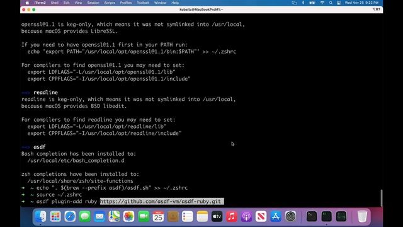Launch Apple TV from the Dock
Viewport: 403px width, 227px height.
point(217,216)
